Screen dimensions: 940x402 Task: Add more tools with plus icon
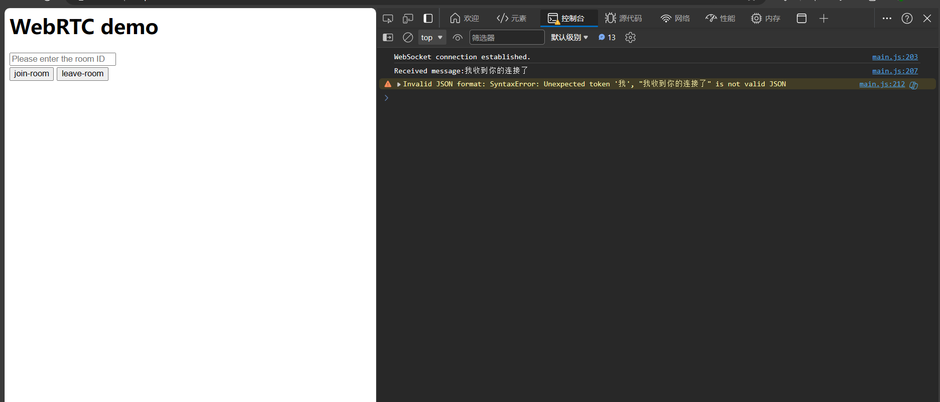click(824, 19)
